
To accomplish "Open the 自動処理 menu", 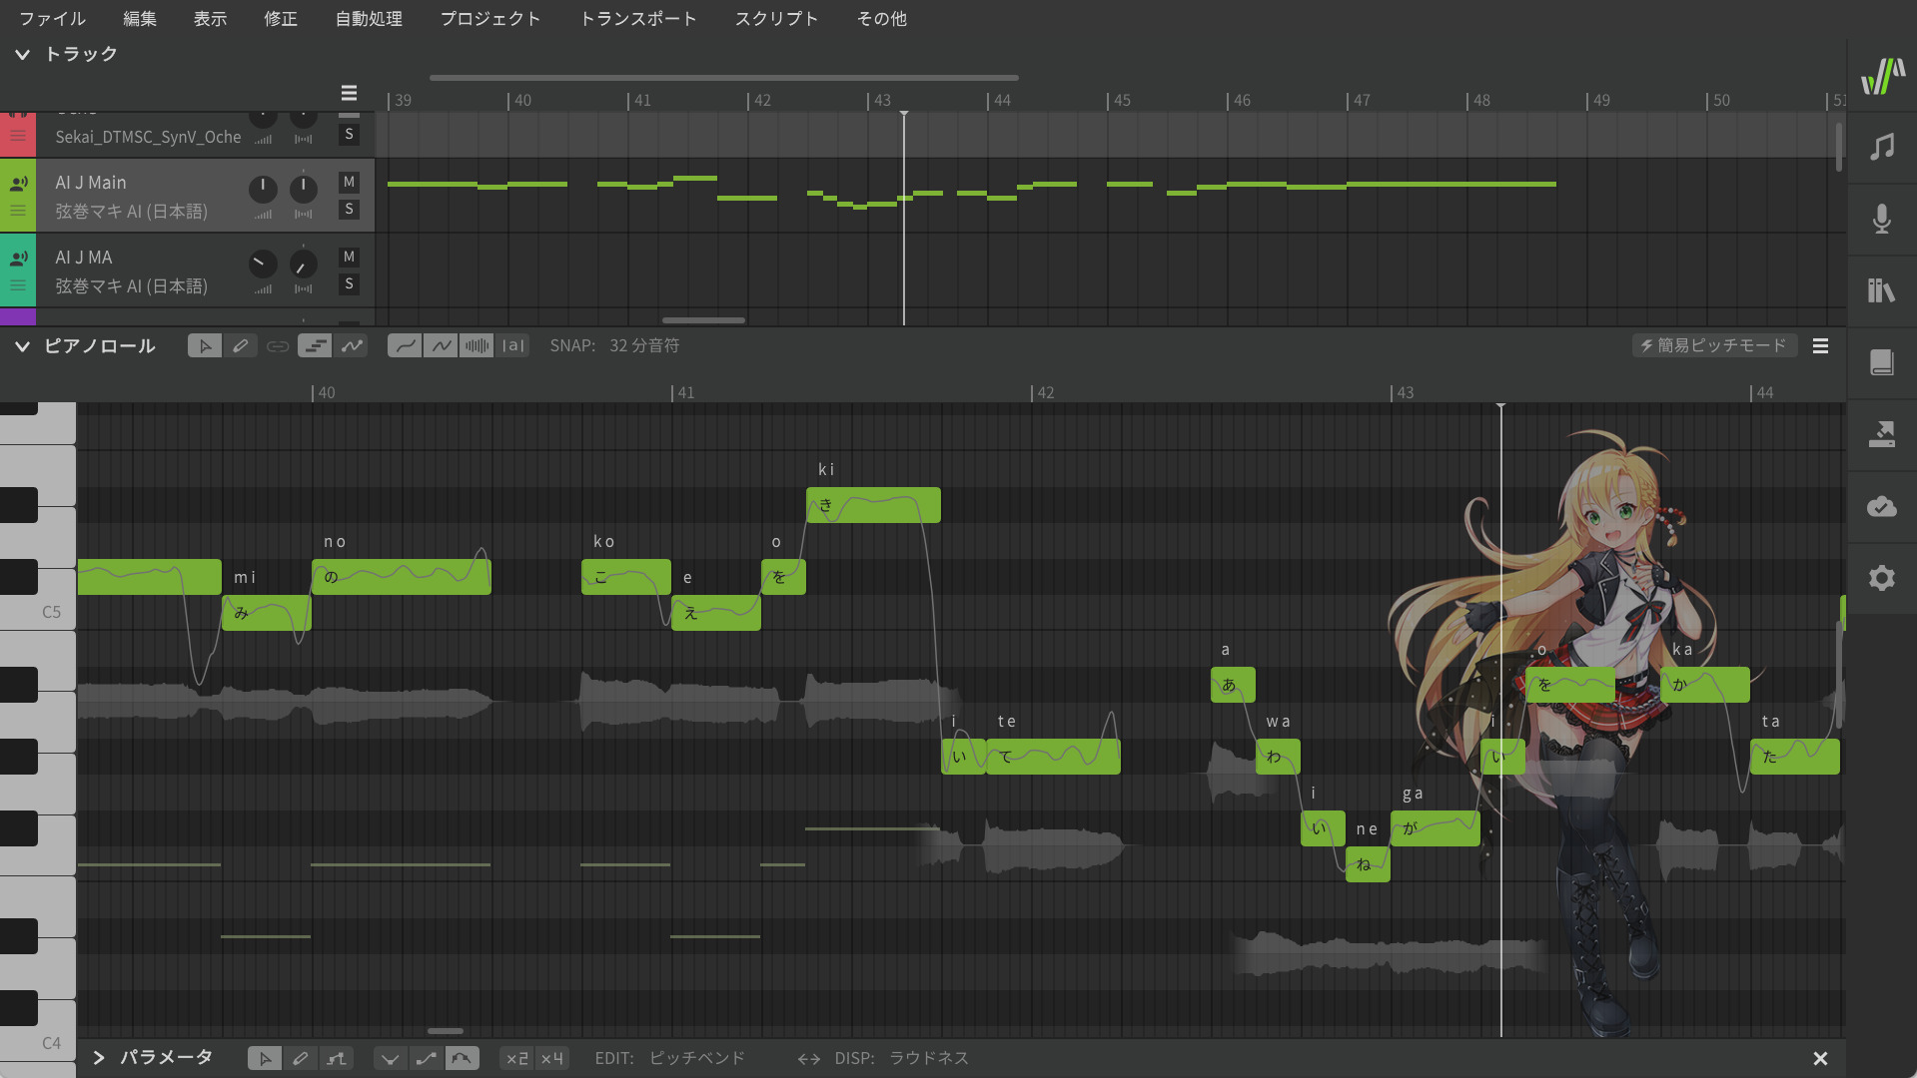I will tap(369, 18).
